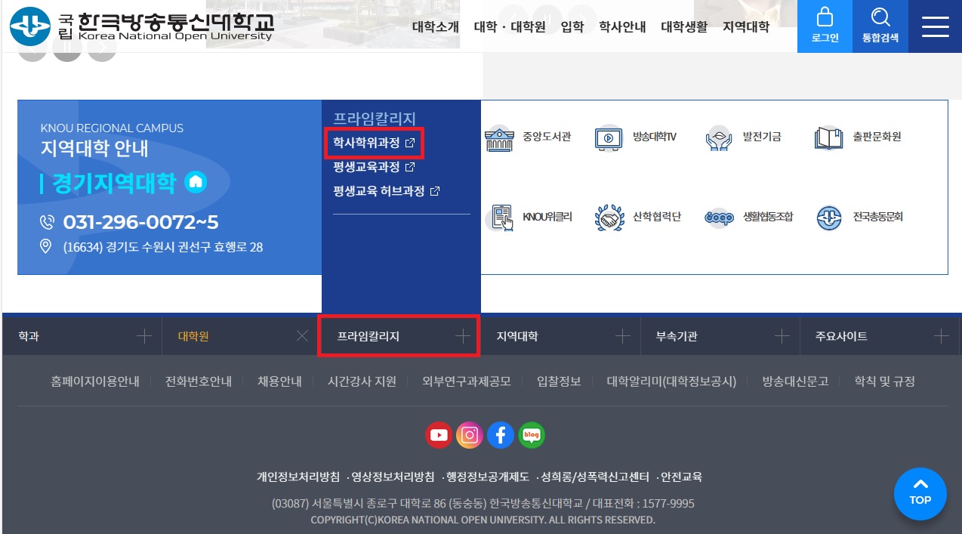The height and width of the screenshot is (534, 962).
Task: Select the KNOU위클리 icon
Action: 499,218
